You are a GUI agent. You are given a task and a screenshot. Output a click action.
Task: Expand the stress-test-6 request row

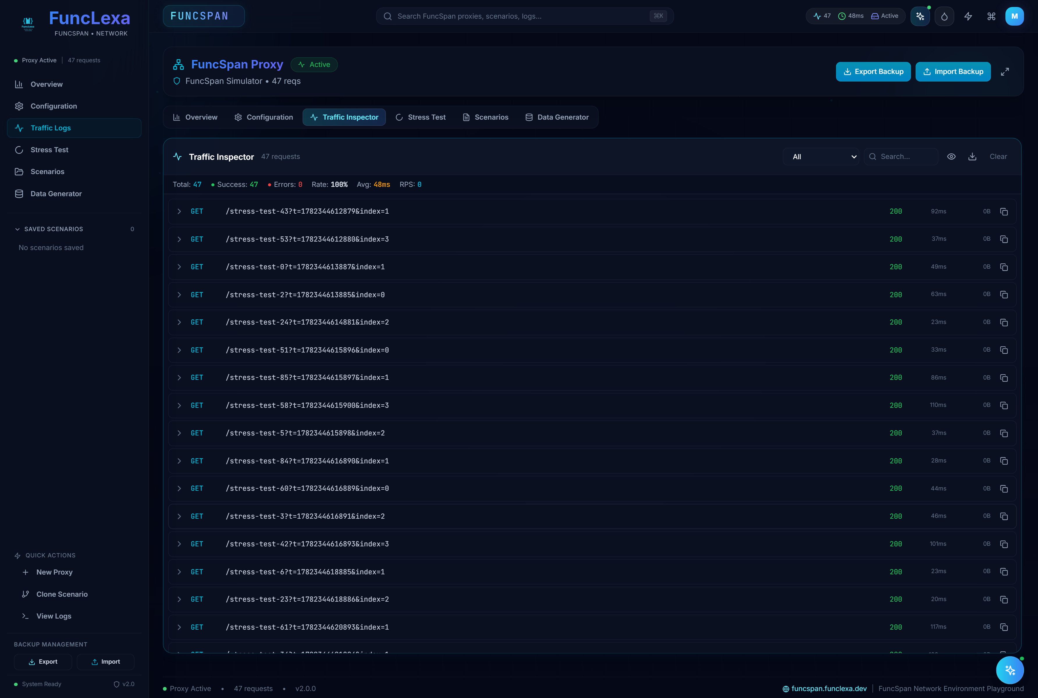point(179,572)
